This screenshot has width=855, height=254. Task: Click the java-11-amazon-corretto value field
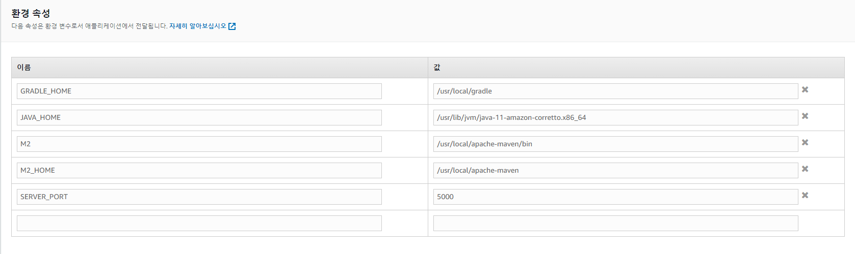615,118
